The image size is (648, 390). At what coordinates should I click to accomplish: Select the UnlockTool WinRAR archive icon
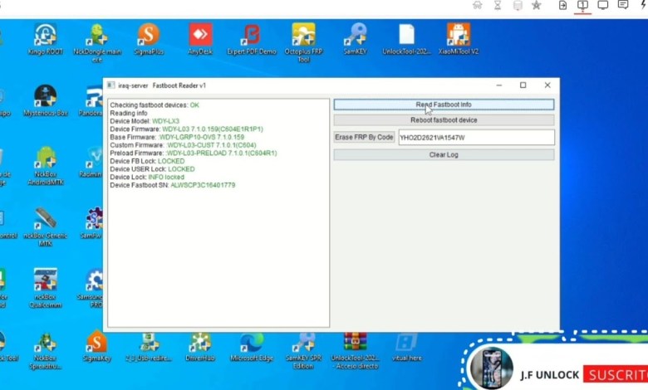(x=355, y=344)
